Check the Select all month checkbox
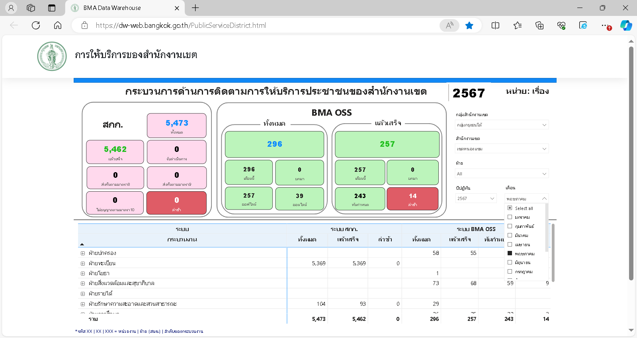 (x=510, y=208)
